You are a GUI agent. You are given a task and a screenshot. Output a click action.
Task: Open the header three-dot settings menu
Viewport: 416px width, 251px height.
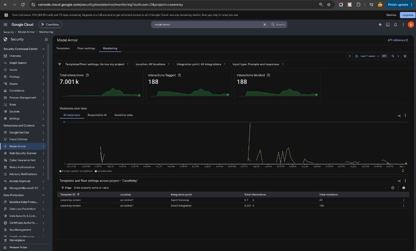(x=403, y=24)
